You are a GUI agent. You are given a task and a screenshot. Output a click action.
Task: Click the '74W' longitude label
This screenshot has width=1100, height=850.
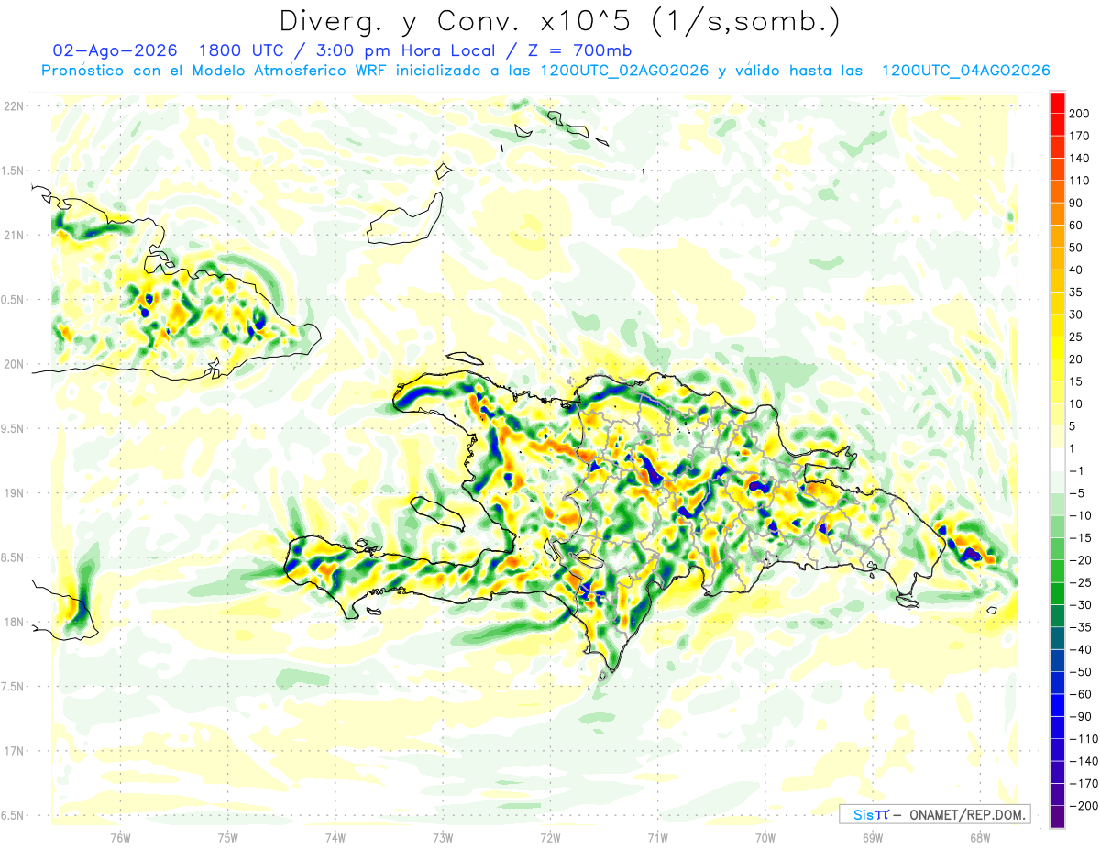pos(335,837)
